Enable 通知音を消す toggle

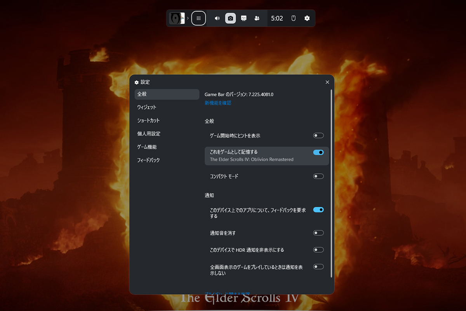[318, 233]
